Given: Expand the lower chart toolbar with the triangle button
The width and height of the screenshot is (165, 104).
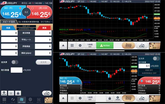Looking at the screenshot, I should point(63,98).
